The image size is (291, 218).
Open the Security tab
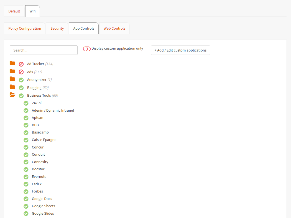57,28
